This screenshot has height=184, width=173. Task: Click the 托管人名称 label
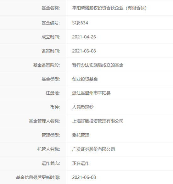48,149
